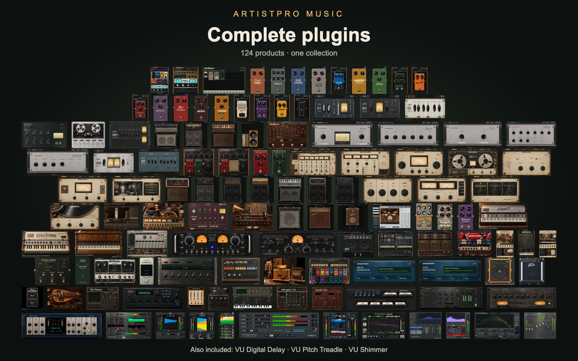Image resolution: width=578 pixels, height=361 pixels.
Task: Select the Teallotron keyboard plugin thumbnail
Action: pyautogui.click(x=46, y=244)
